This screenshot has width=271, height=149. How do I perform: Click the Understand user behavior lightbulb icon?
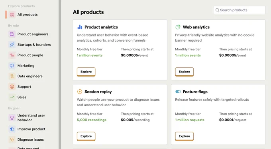[12, 118]
